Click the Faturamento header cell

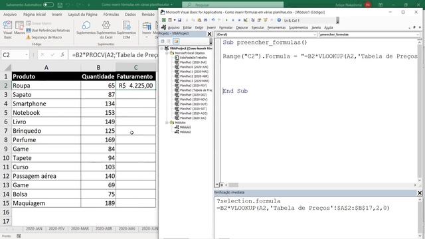point(135,76)
